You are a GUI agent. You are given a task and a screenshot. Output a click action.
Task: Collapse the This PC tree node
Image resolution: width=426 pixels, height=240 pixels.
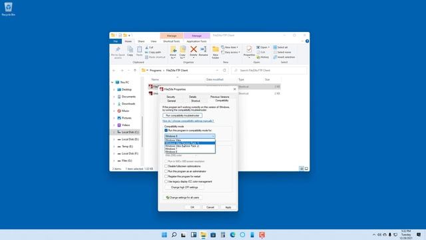pos(112,82)
